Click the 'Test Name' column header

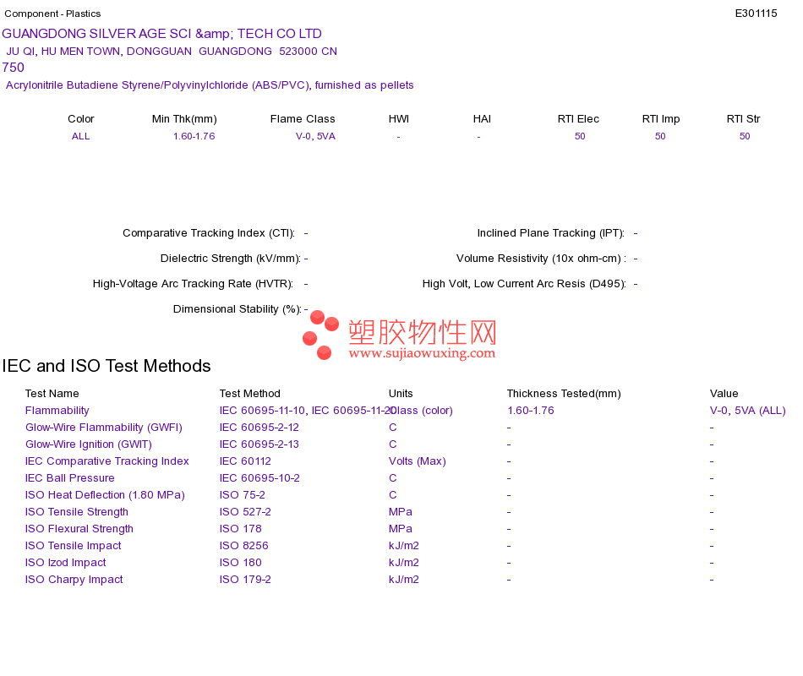coord(52,394)
